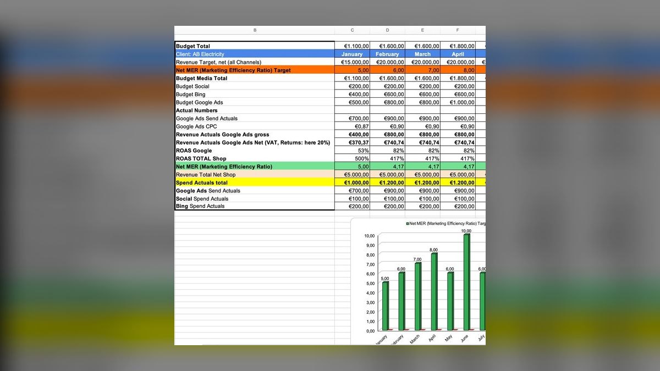Image resolution: width=660 pixels, height=371 pixels.
Task: Select the 'ROAS Google' label cell
Action: (255, 150)
